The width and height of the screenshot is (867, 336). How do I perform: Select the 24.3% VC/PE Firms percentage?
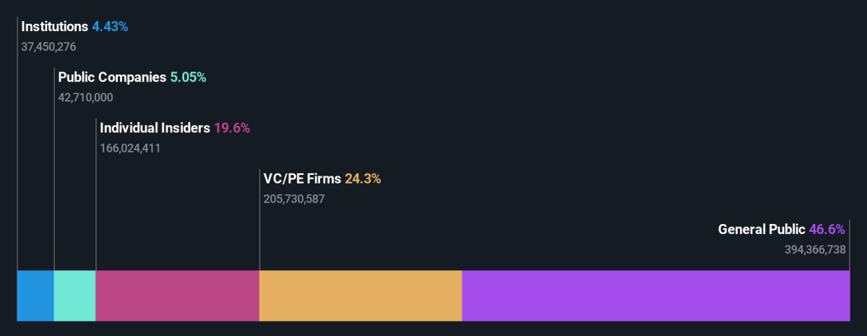(363, 178)
